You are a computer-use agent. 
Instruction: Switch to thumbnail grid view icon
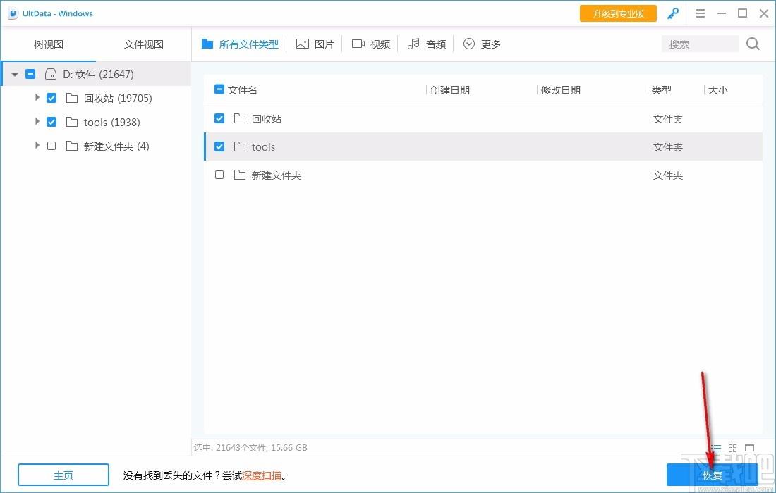[x=732, y=448]
